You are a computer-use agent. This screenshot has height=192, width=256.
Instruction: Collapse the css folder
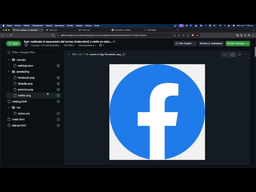click(x=9, y=108)
